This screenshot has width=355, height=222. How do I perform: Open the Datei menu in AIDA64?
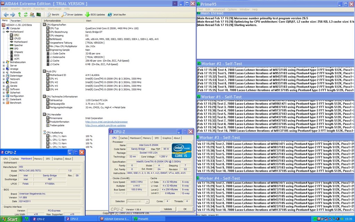point(5,9)
